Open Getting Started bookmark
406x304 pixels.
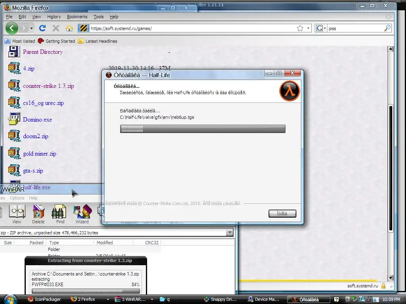click(x=56, y=41)
